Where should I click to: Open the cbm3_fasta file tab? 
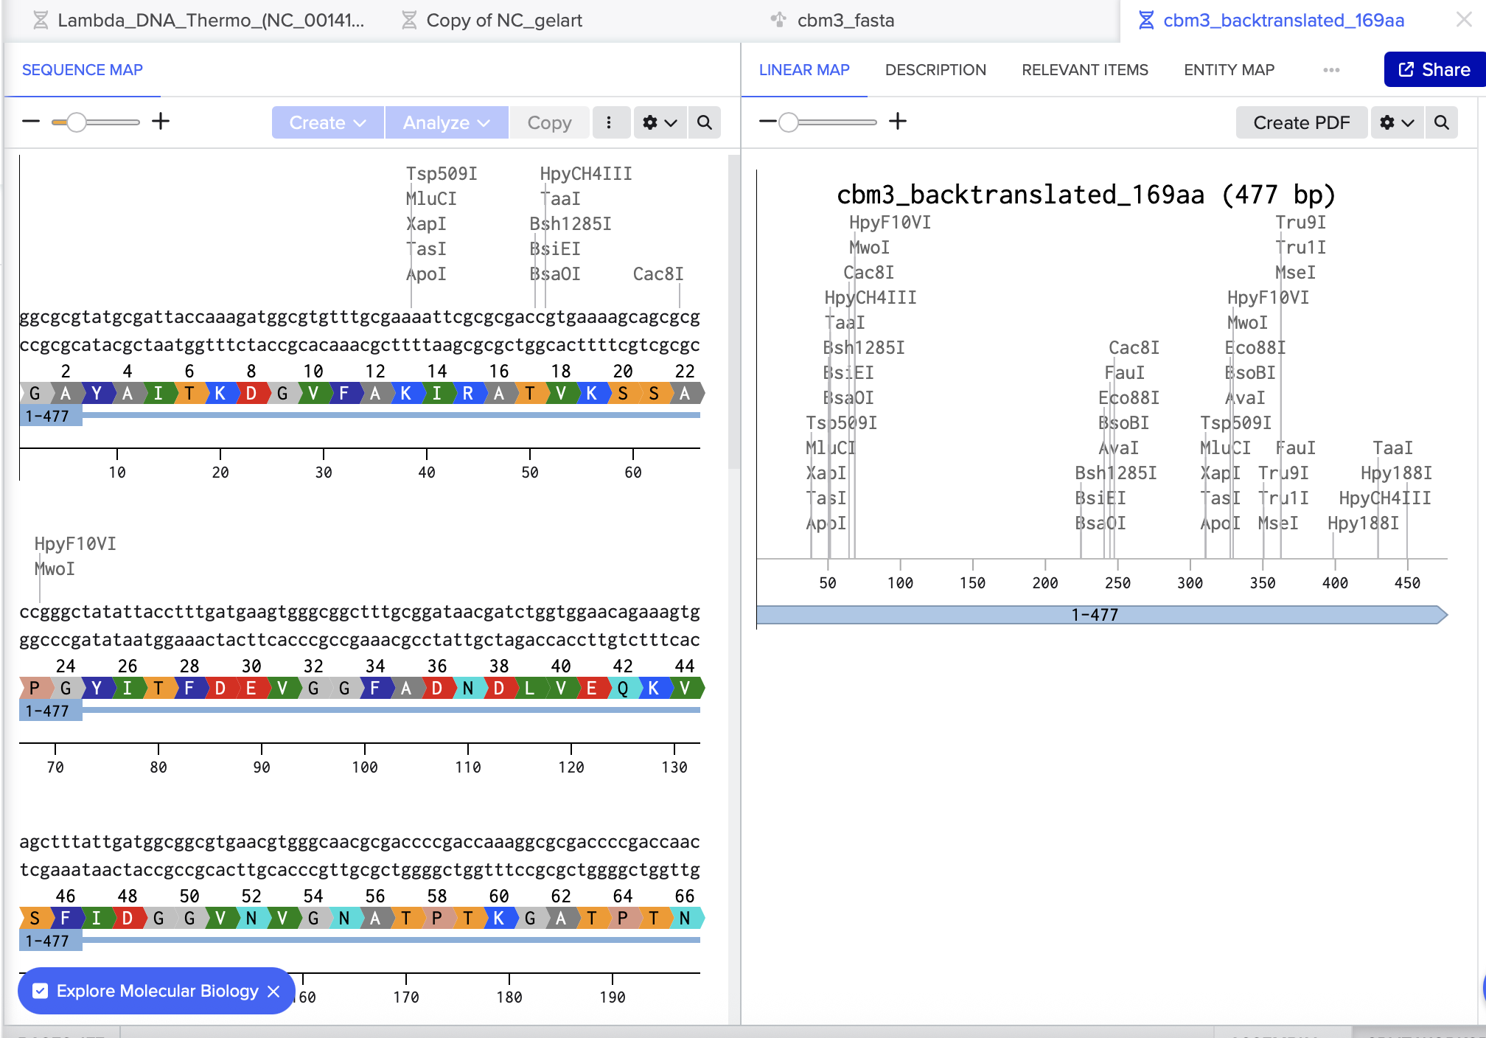[845, 21]
